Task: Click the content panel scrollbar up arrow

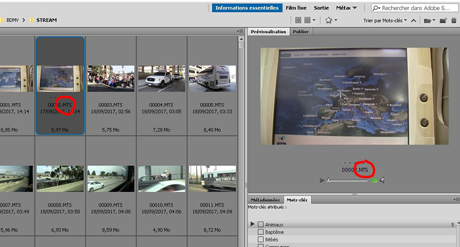Action: click(241, 39)
